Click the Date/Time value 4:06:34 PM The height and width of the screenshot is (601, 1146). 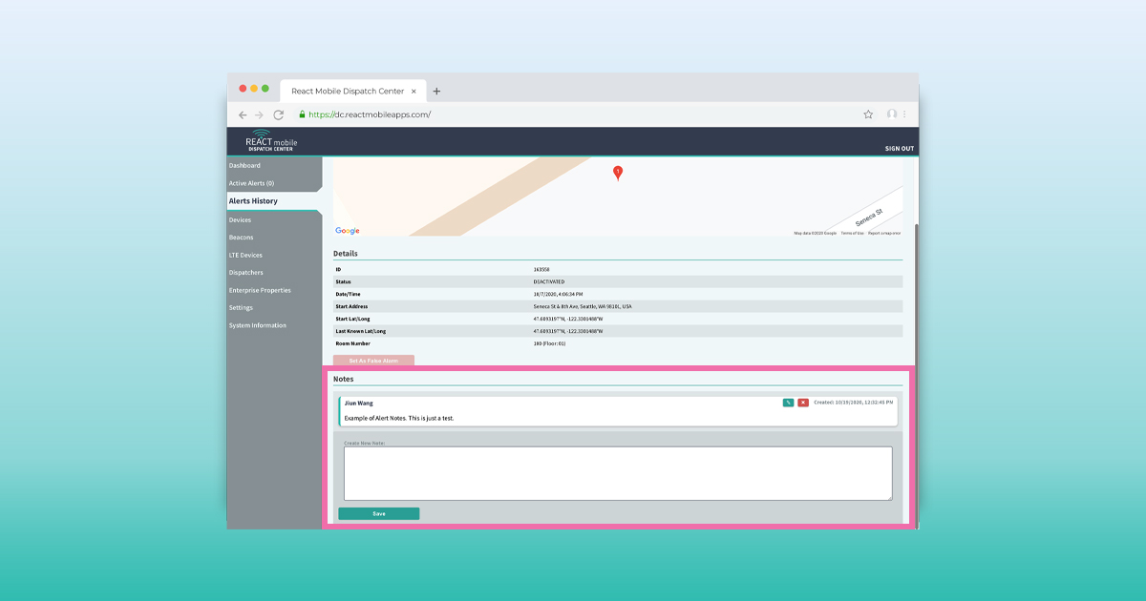pyautogui.click(x=558, y=294)
